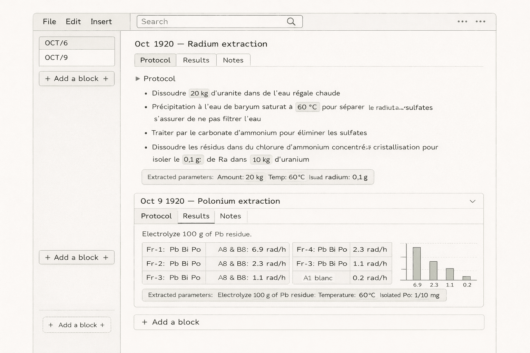The image size is (530, 353).
Task: Click plus icon in main Add a block
Action: (145, 322)
